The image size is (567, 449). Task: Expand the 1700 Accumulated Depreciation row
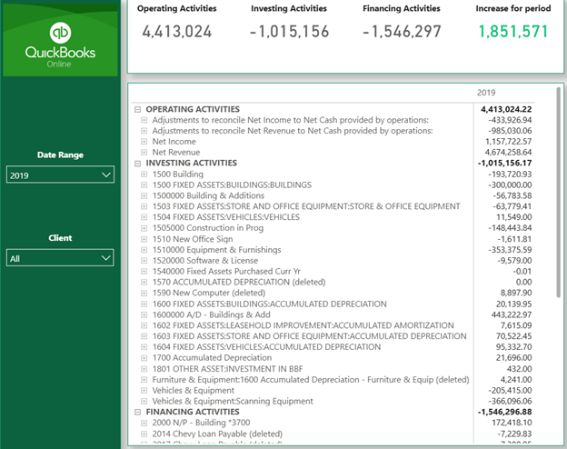pos(144,358)
